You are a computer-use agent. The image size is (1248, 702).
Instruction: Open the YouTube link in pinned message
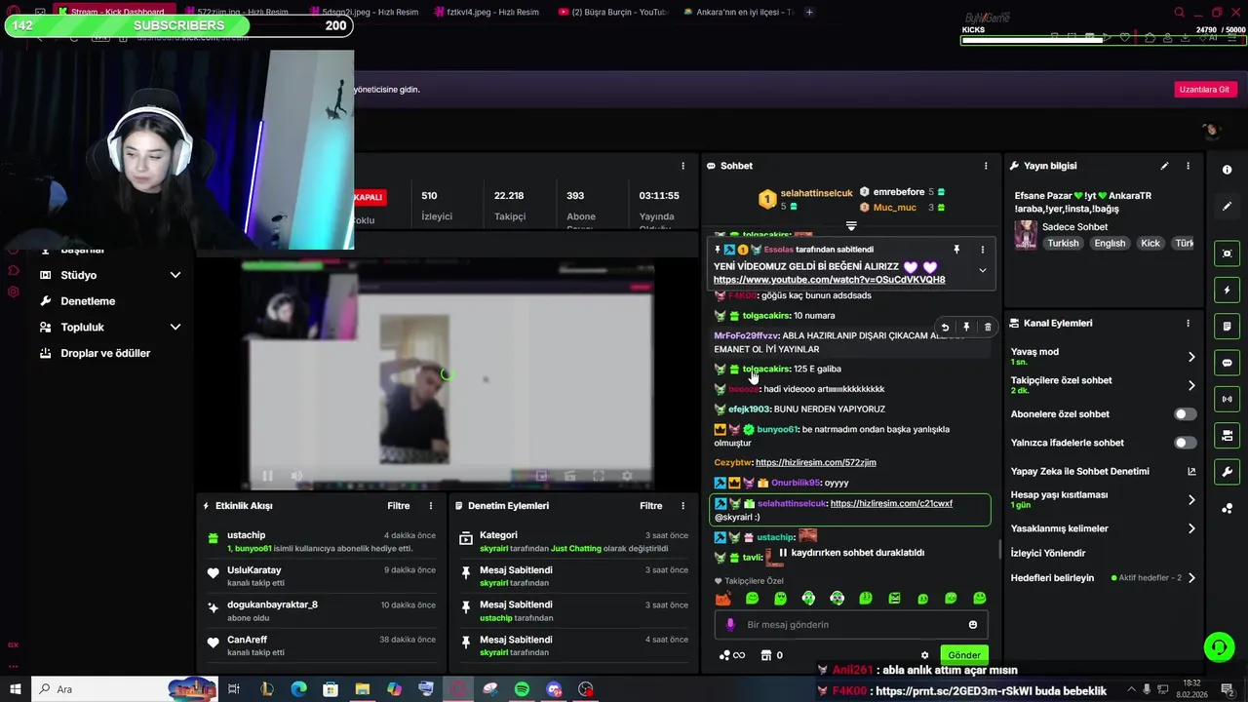click(829, 280)
